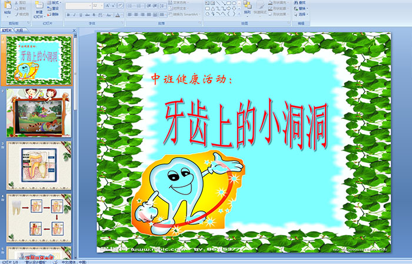The width and height of the screenshot is (412, 264).
Task: Toggle Bold formatting
Action: pyautogui.click(x=68, y=15)
